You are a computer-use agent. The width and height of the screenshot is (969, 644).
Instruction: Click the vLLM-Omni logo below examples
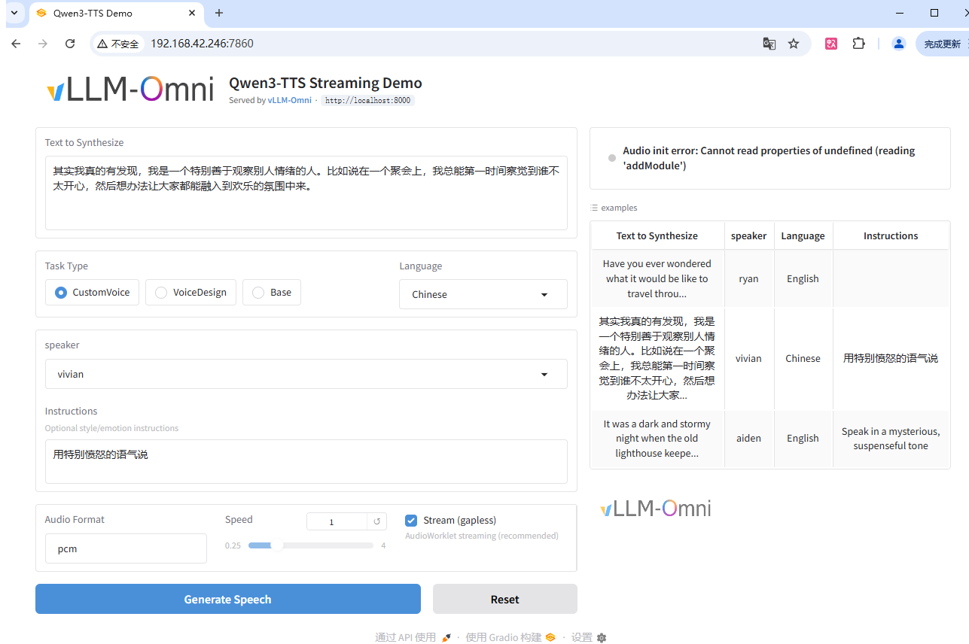pyautogui.click(x=656, y=509)
